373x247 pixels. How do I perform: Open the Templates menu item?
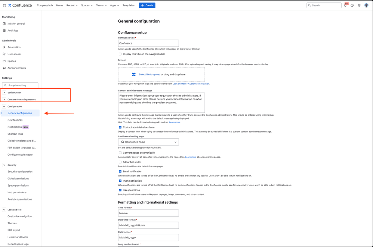pyautogui.click(x=128, y=5)
